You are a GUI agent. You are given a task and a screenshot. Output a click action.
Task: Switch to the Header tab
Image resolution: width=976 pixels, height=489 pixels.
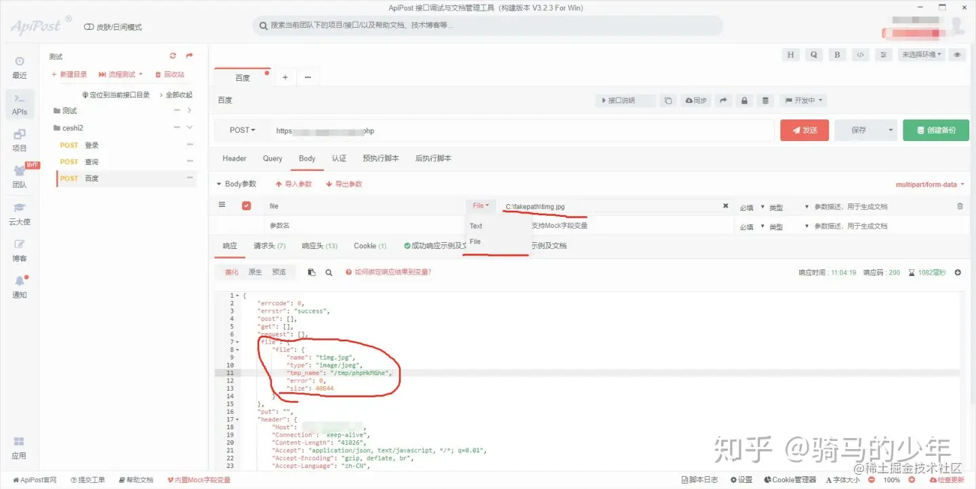click(x=235, y=158)
